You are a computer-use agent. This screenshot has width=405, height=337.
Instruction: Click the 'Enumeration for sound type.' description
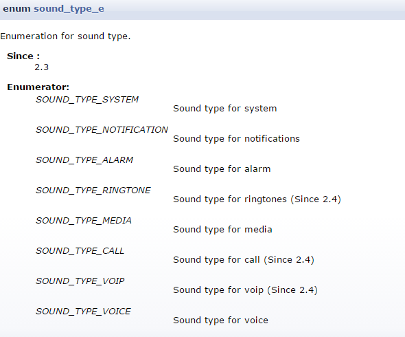point(65,36)
